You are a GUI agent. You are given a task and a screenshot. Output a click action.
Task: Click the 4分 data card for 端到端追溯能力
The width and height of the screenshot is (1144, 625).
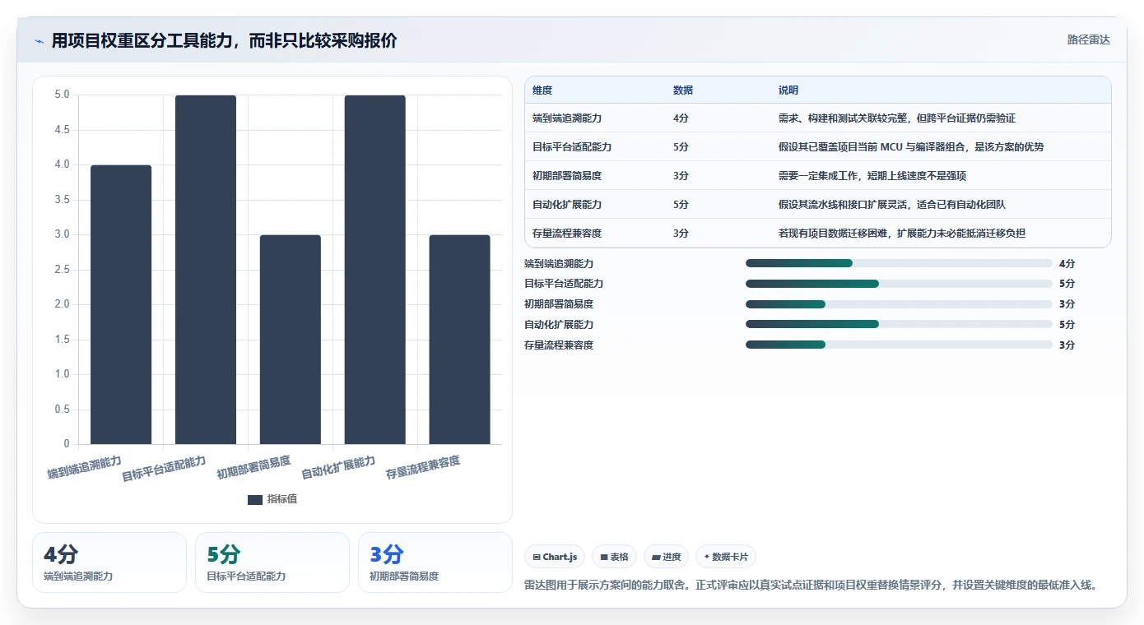[109, 562]
